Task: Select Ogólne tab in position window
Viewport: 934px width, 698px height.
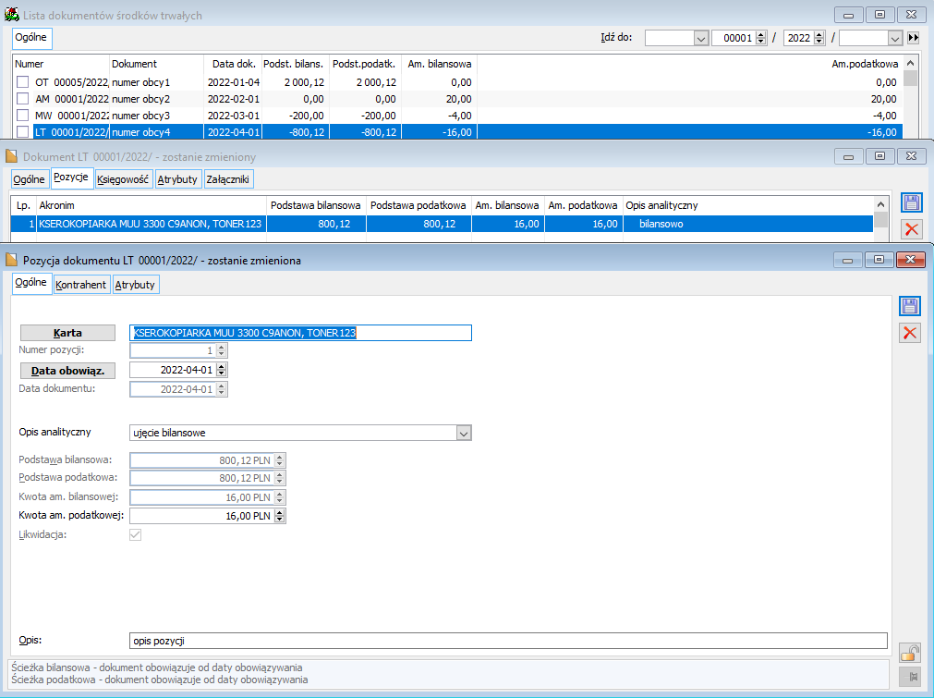Action: (31, 283)
